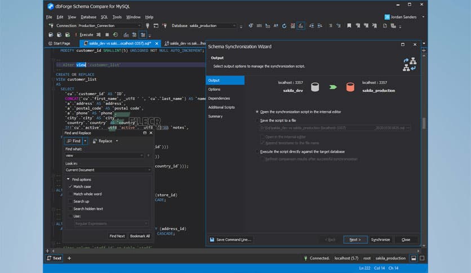Click the split layout icon in the status bar

pyautogui.click(x=414, y=258)
